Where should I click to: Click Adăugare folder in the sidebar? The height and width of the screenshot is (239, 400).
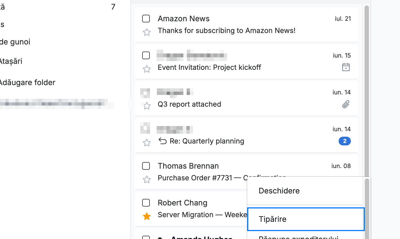pos(27,82)
